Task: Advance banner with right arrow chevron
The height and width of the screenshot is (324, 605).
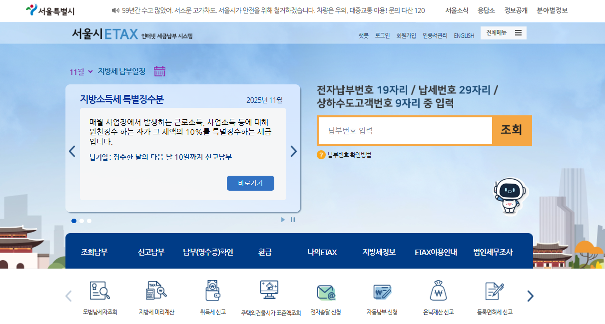Action: (x=293, y=151)
